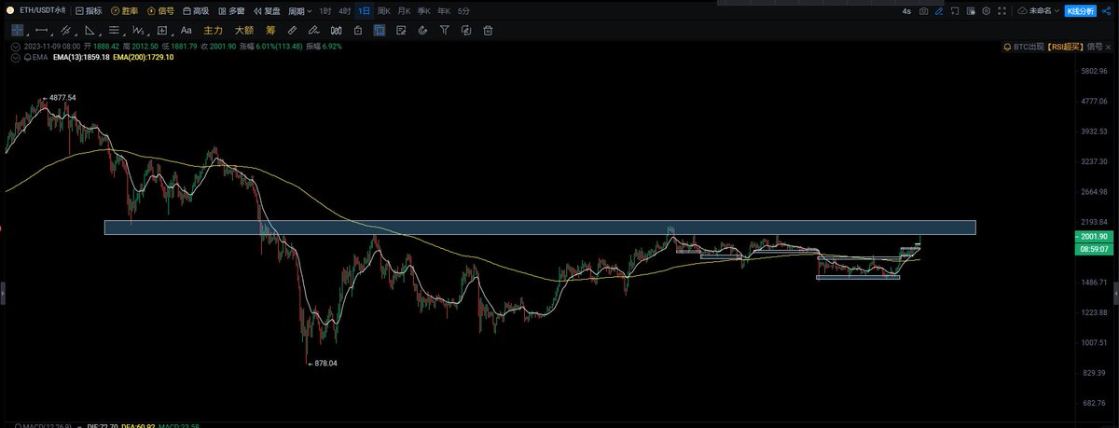This screenshot has height=428, width=1119.
Task: Toggle the blue pencil drawing mode icon
Action: (939, 11)
